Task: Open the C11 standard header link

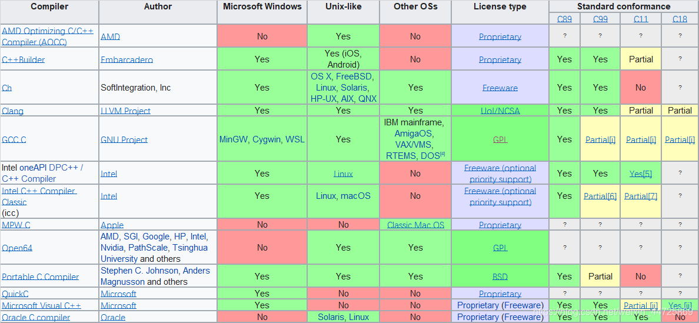Action: pyautogui.click(x=641, y=19)
